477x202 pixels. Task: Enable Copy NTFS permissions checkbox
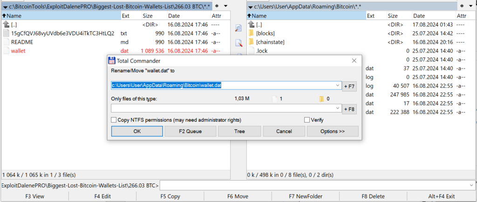[x=114, y=120]
